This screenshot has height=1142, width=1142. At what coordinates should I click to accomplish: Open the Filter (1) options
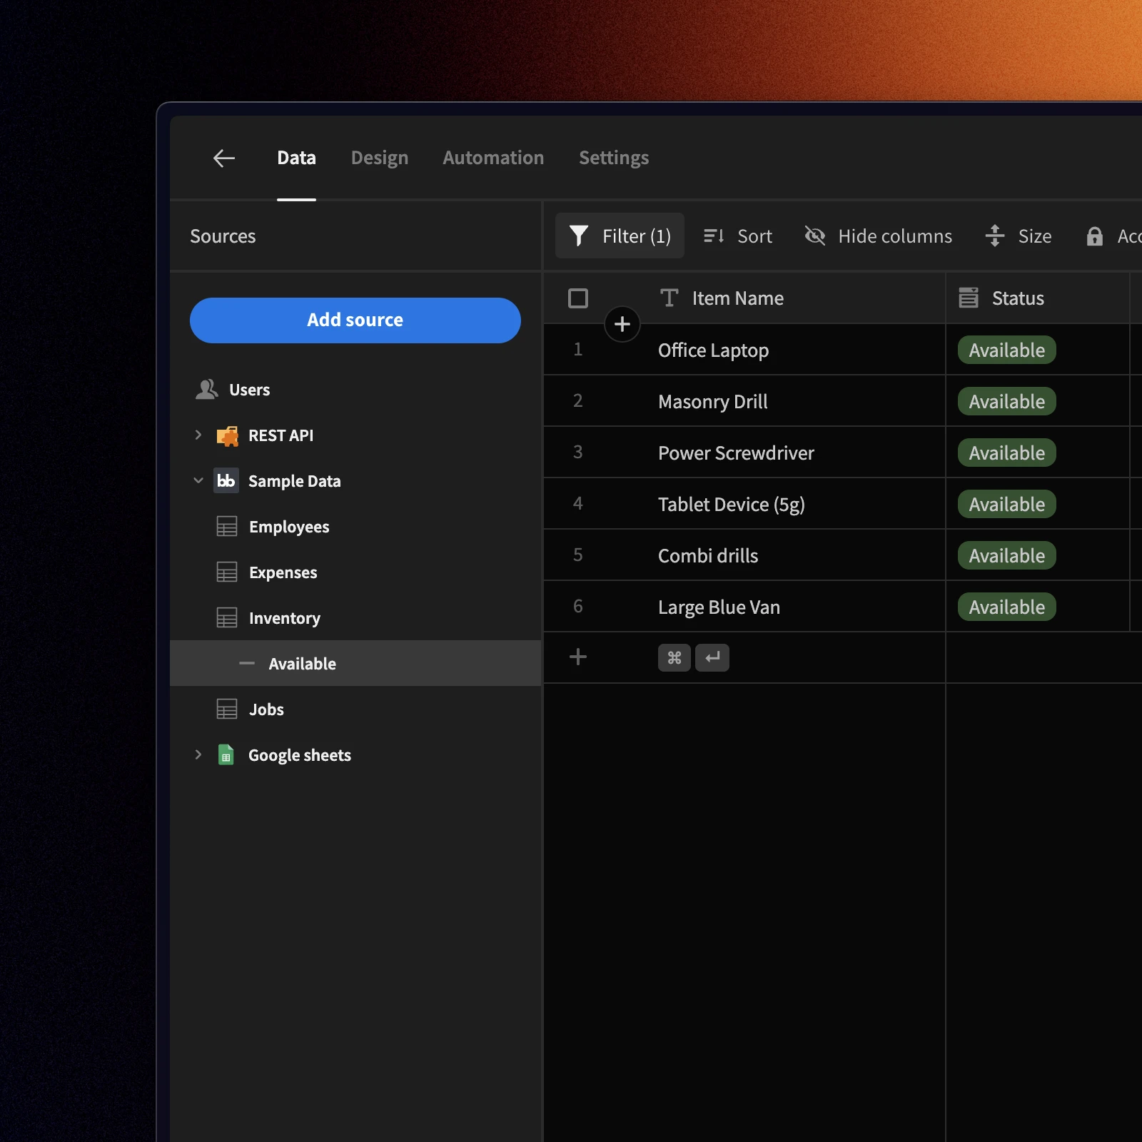click(620, 236)
